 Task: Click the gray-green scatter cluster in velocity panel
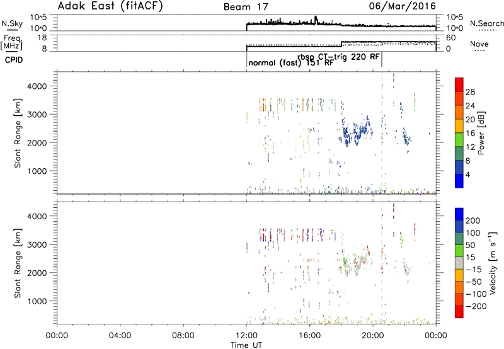355,262
